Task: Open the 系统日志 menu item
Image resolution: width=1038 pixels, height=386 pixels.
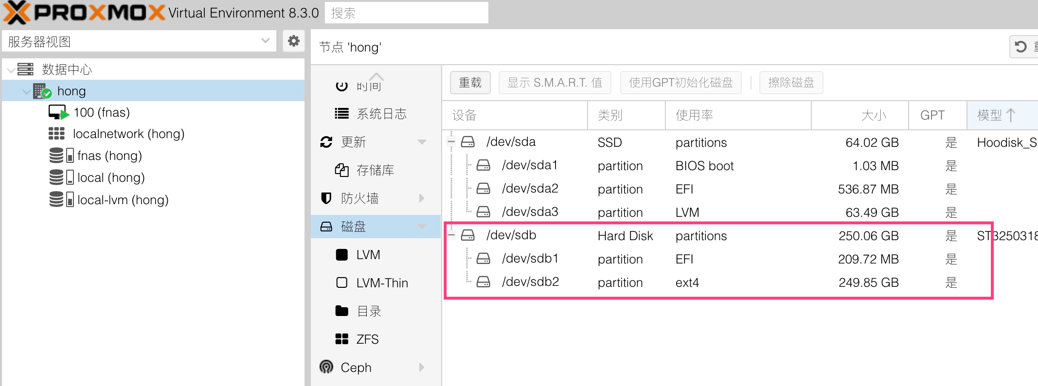Action: click(x=381, y=114)
